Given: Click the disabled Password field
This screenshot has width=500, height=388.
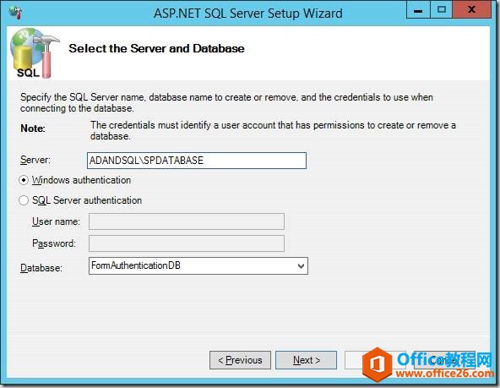Looking at the screenshot, I should click(187, 243).
